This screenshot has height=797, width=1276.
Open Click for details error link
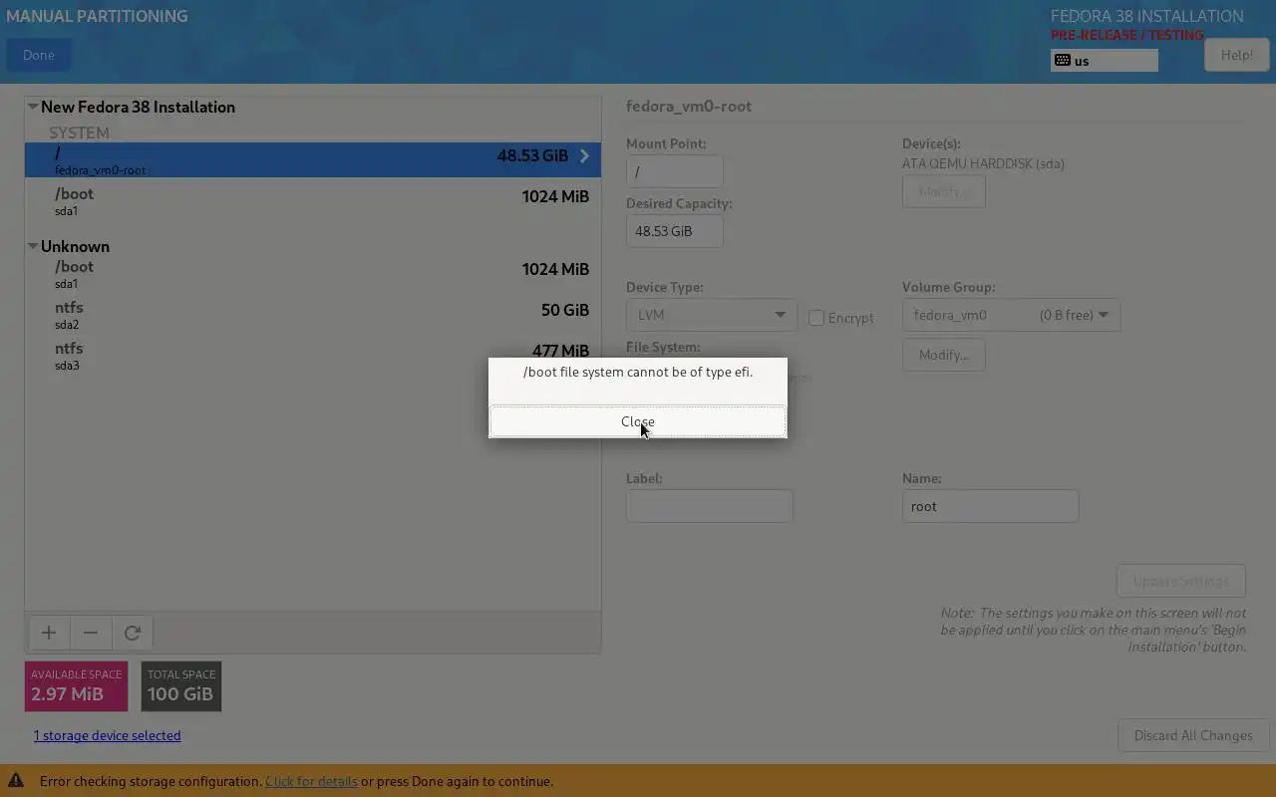(311, 781)
